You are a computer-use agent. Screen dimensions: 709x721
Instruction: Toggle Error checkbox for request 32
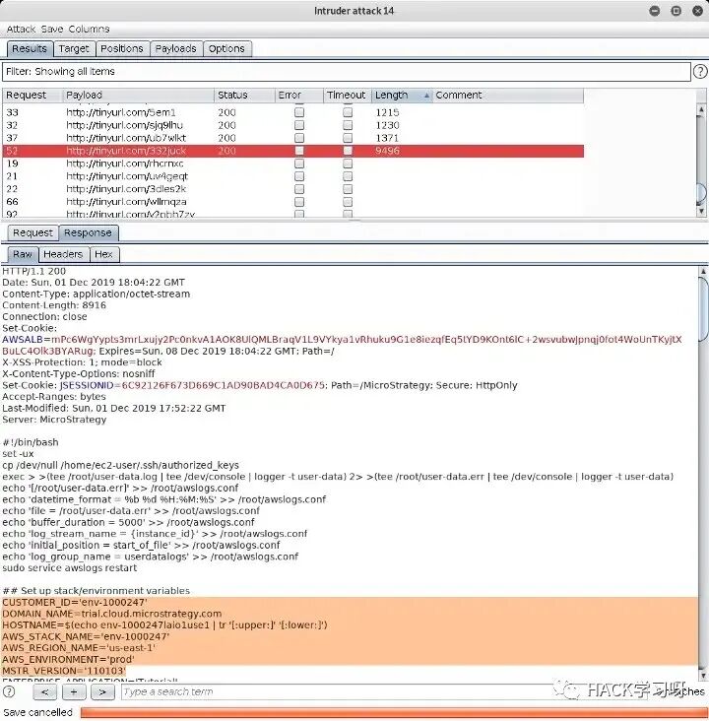[x=299, y=125]
